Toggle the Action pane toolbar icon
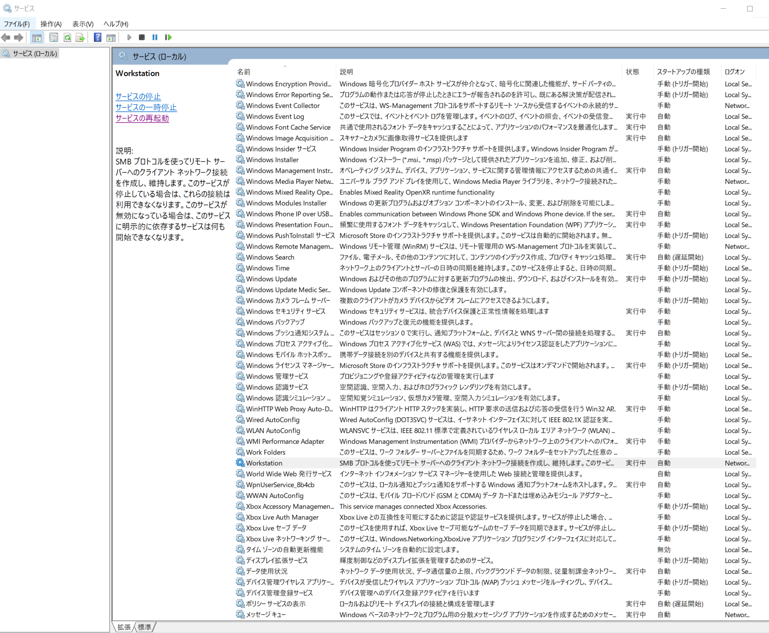 coord(111,37)
